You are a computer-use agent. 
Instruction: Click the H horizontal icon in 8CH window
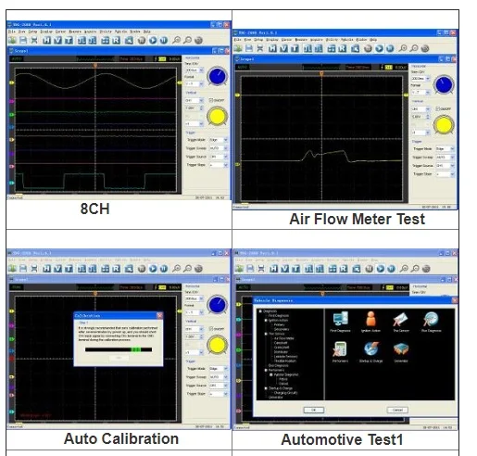click(46, 40)
